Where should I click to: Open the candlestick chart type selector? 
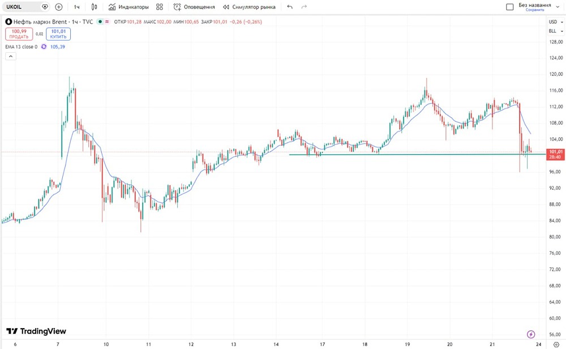tap(94, 7)
